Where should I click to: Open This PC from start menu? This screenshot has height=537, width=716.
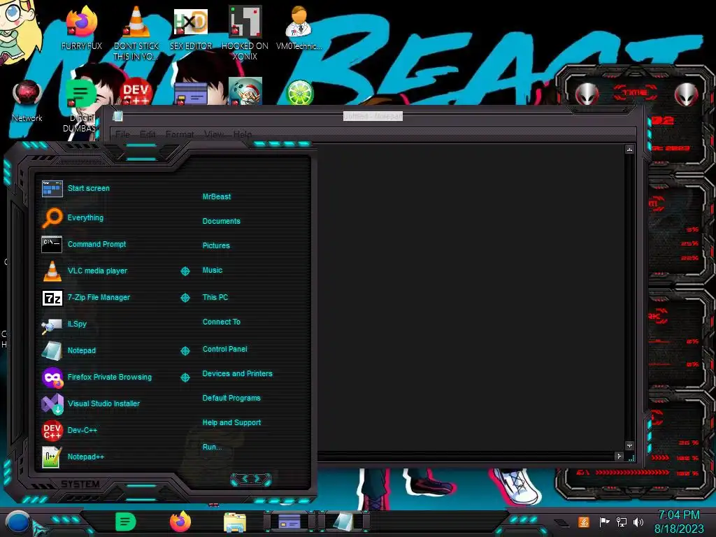coord(215,297)
